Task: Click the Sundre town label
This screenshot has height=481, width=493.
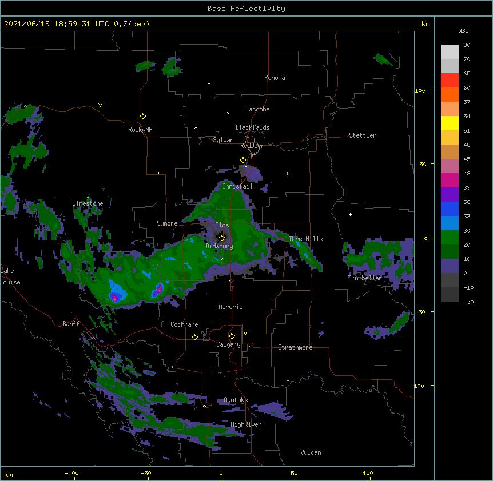Action: 167,223
